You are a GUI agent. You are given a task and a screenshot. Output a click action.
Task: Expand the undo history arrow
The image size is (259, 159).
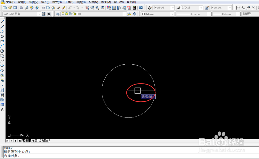point(74,8)
